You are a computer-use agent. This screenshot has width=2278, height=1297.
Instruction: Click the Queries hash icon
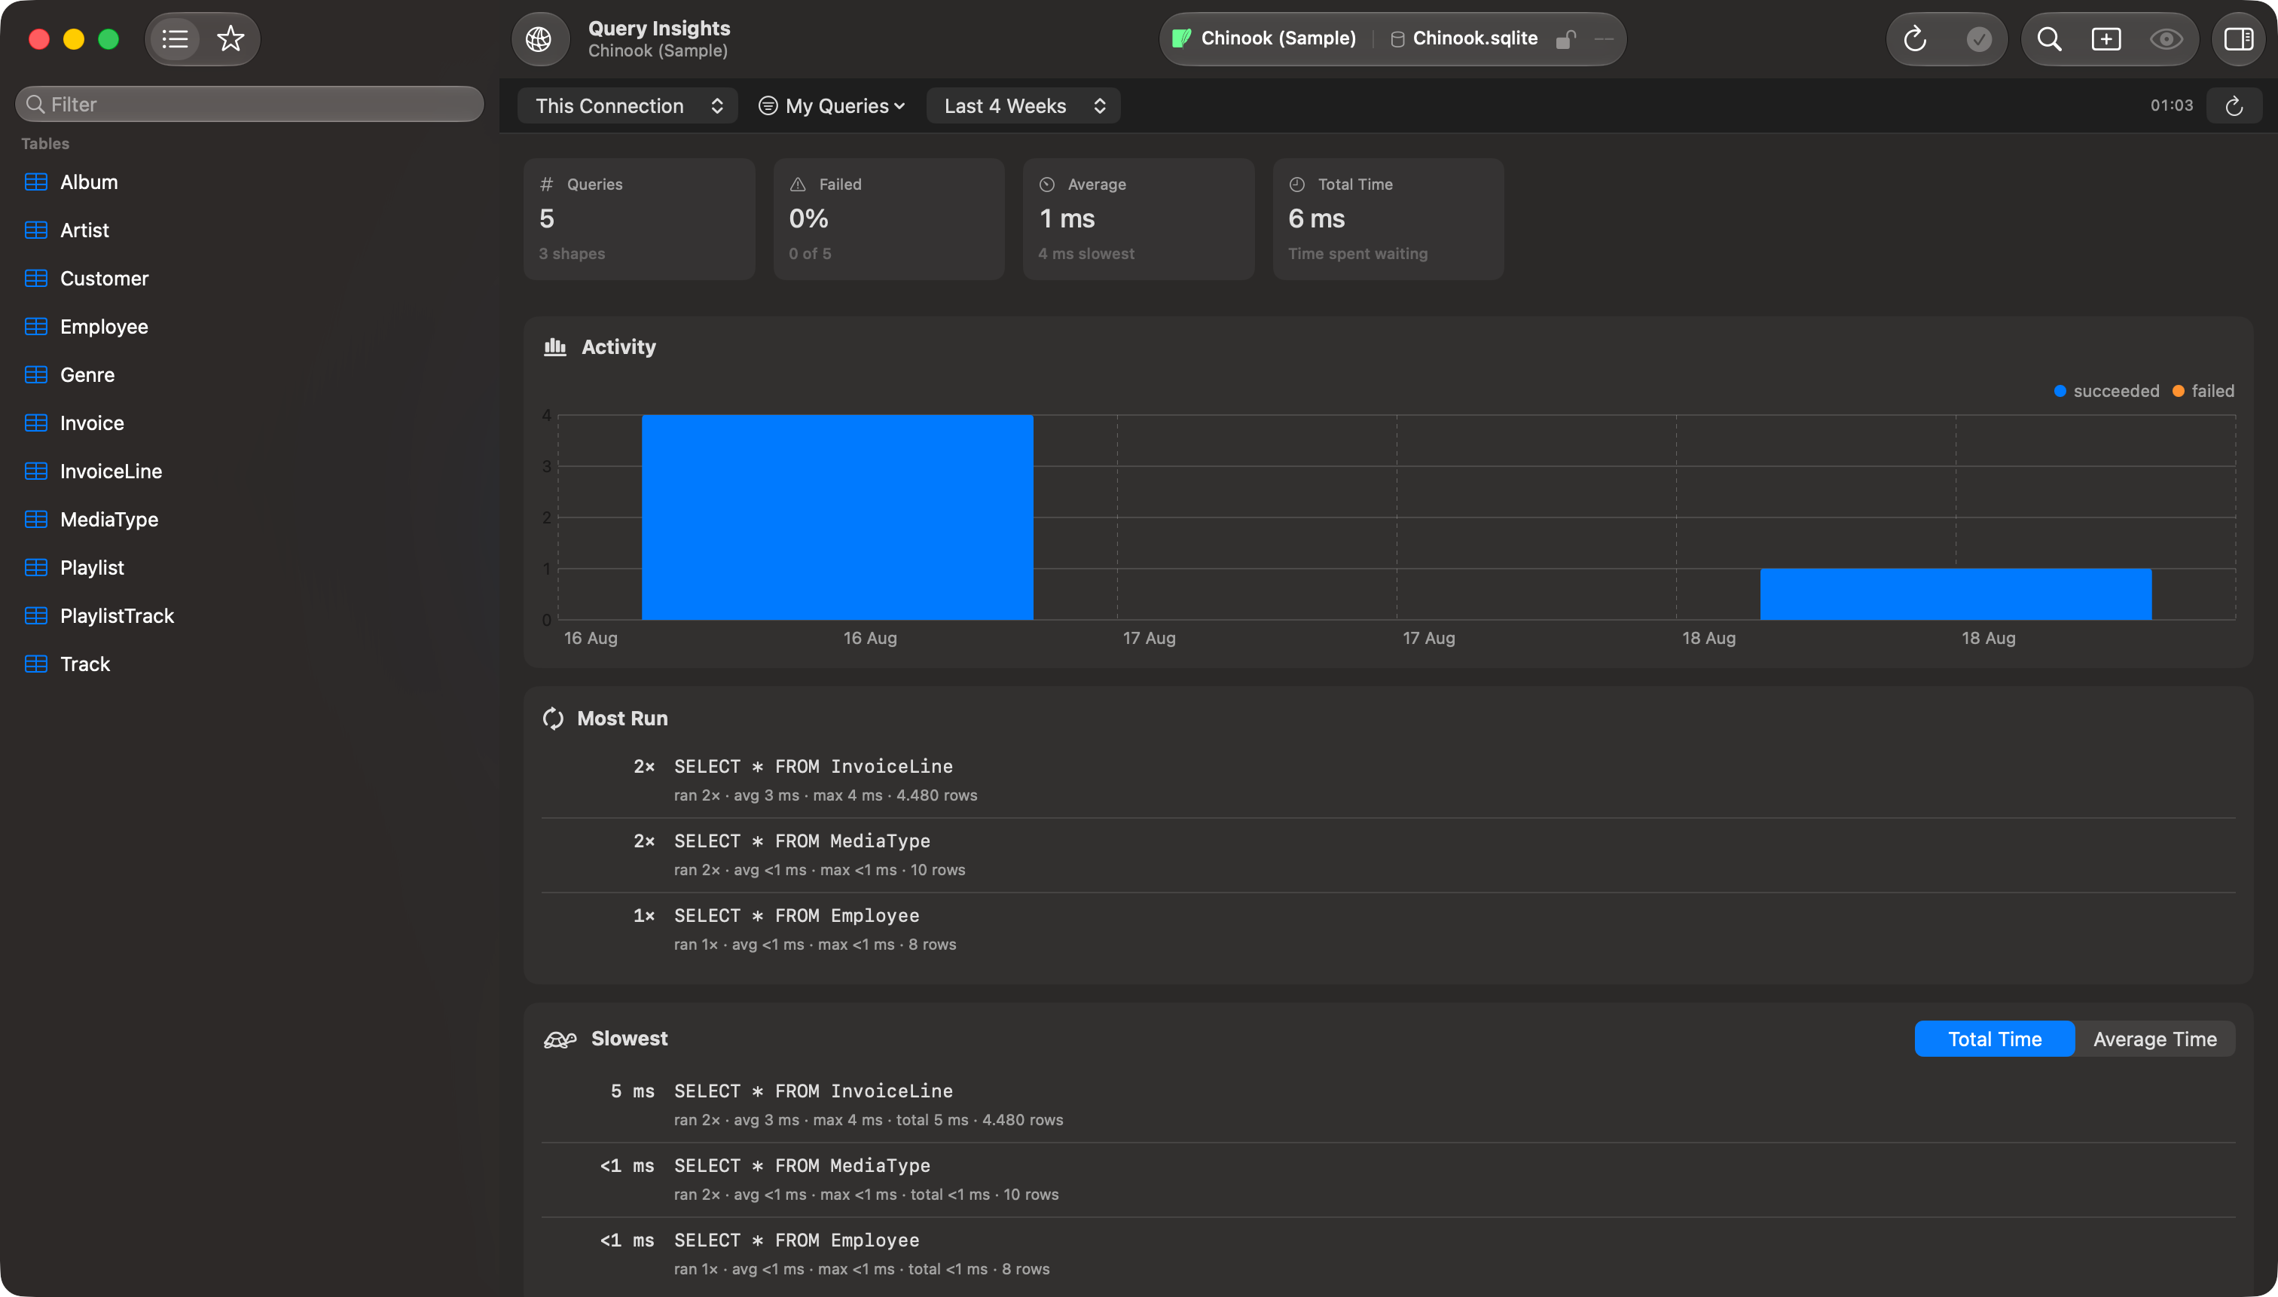(x=546, y=185)
